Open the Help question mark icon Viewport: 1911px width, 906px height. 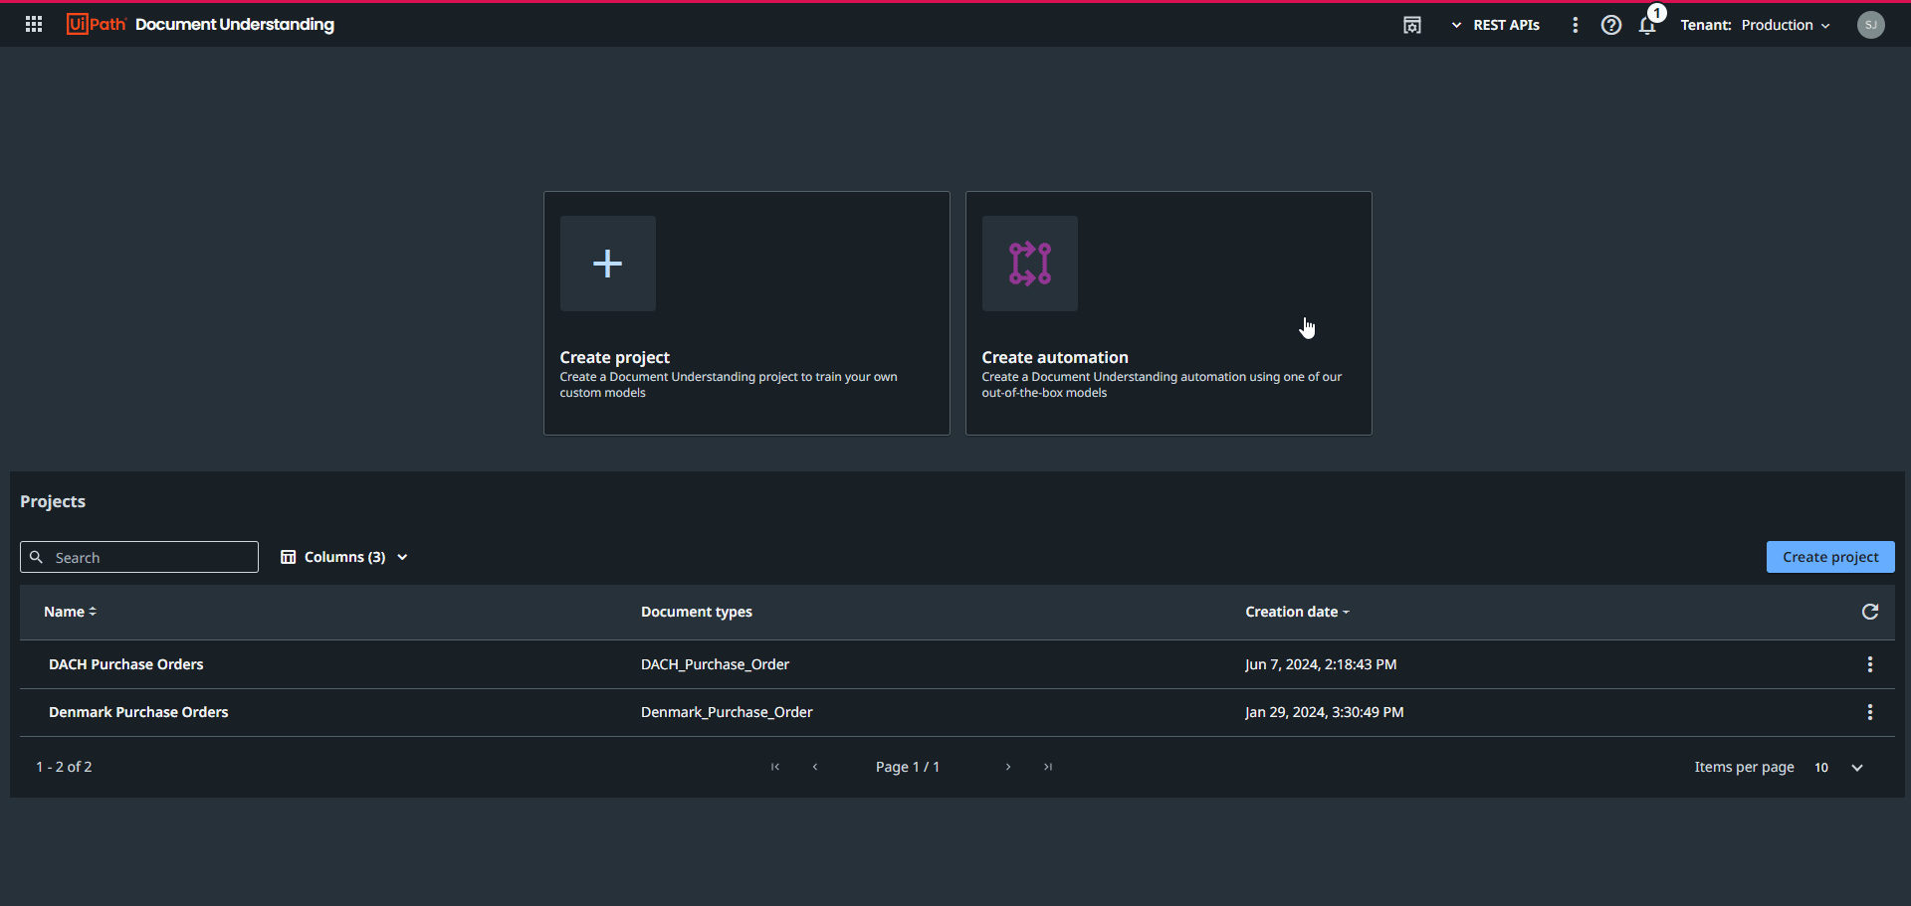click(x=1611, y=25)
